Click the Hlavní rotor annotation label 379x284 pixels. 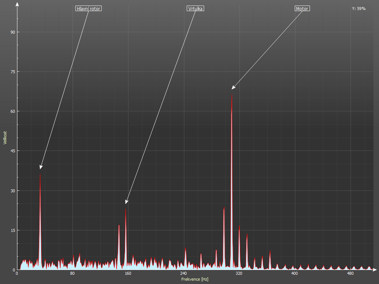click(88, 9)
